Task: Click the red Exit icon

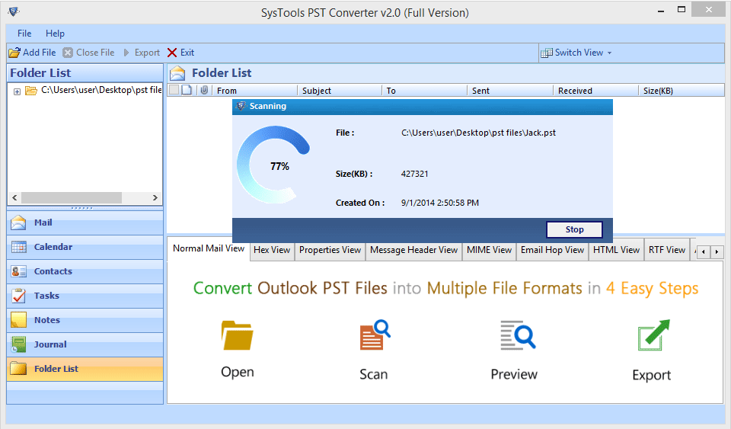Action: click(x=172, y=53)
